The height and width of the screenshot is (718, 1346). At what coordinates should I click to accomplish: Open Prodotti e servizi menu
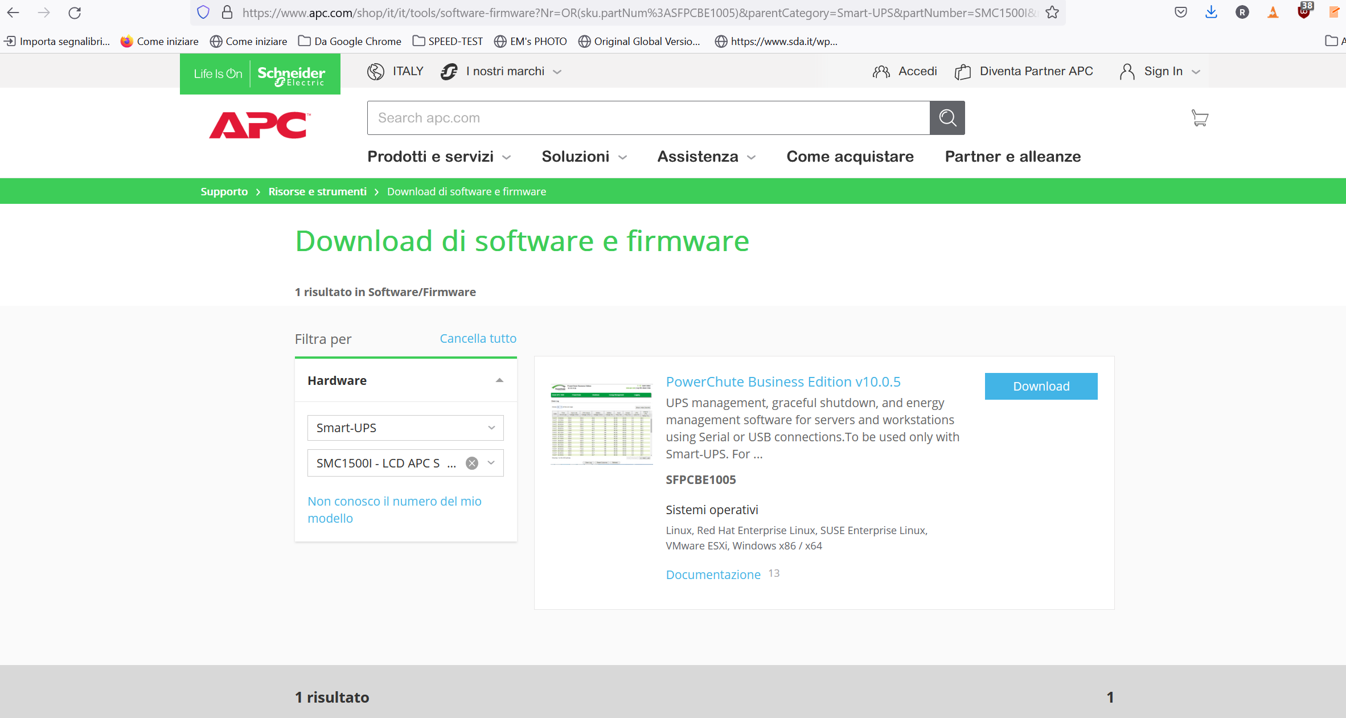(x=439, y=157)
